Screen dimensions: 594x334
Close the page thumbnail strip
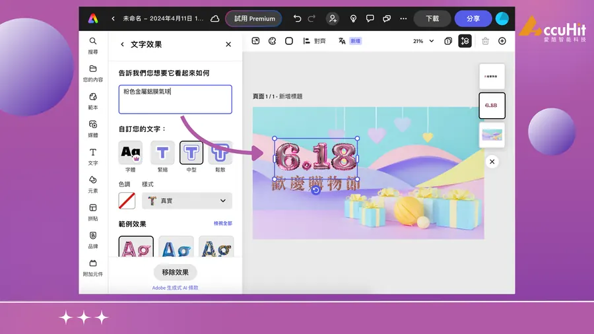492,162
